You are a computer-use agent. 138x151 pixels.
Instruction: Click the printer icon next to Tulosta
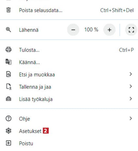[x=9, y=50]
